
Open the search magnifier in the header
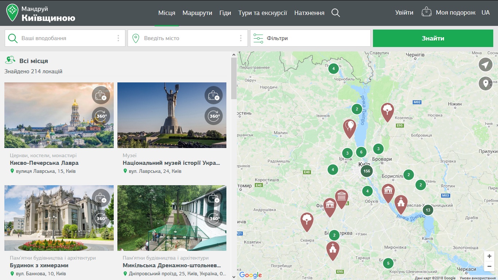point(336,13)
